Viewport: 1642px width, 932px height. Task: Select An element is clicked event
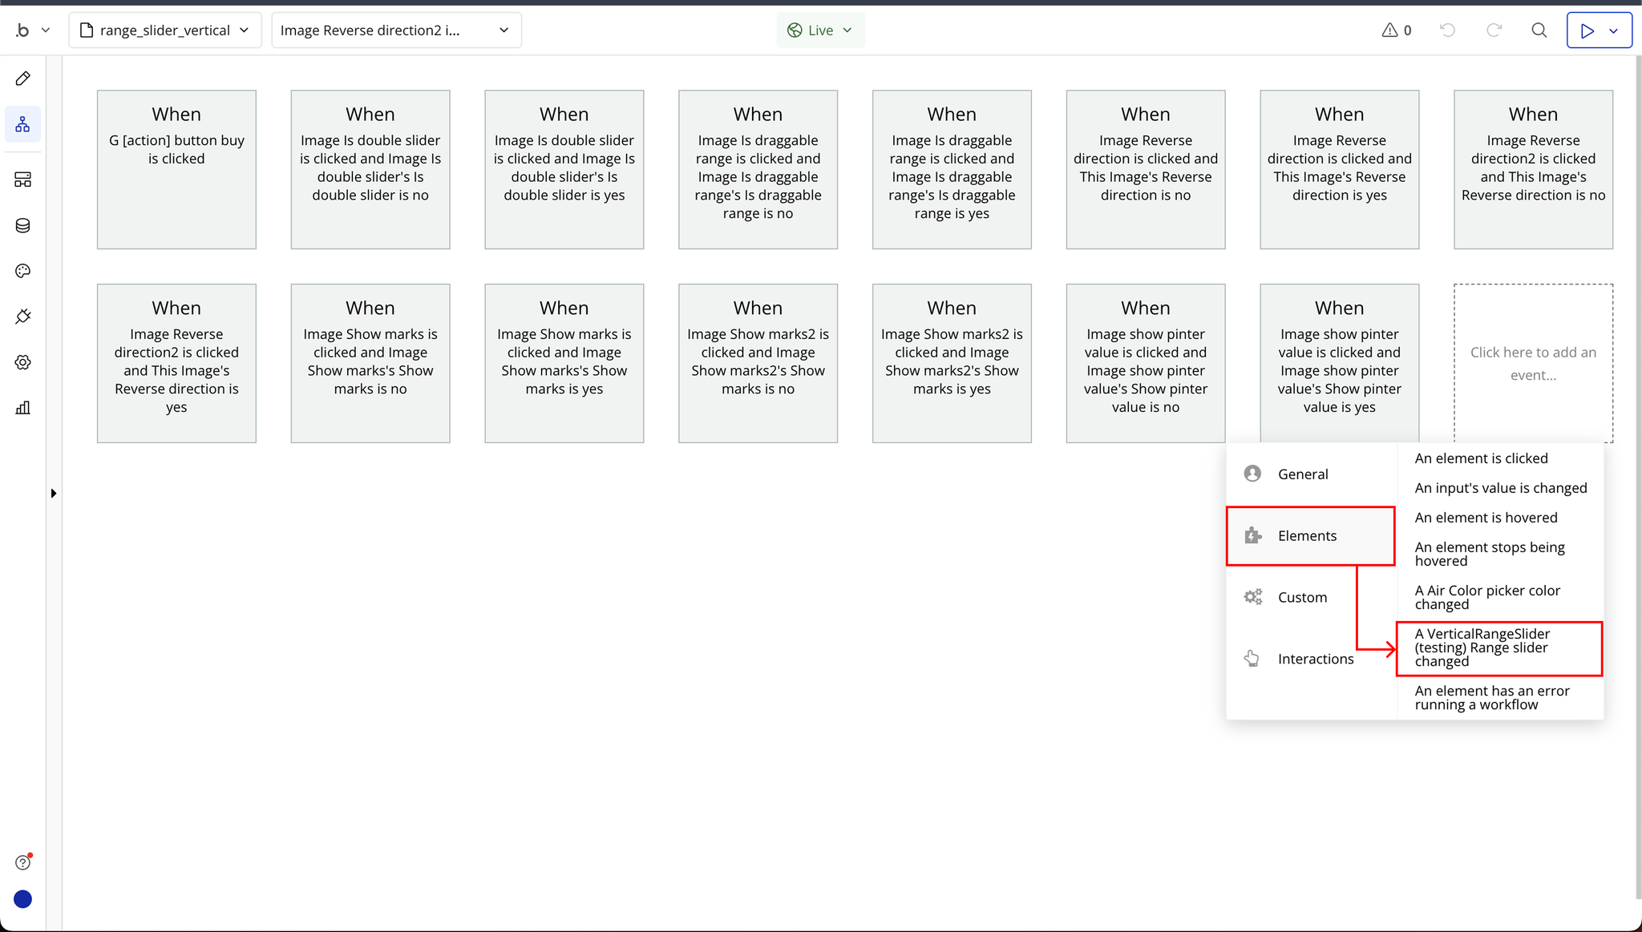coord(1481,458)
